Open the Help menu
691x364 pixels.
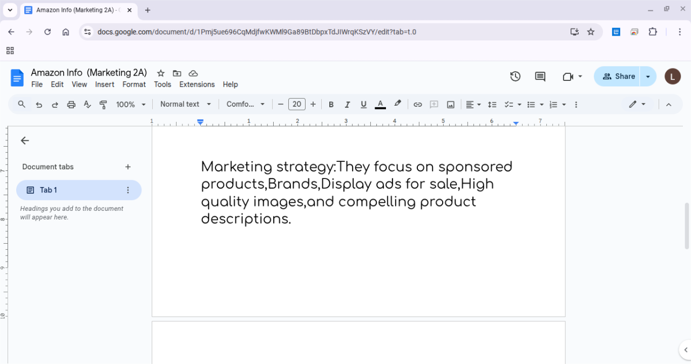[x=231, y=85]
